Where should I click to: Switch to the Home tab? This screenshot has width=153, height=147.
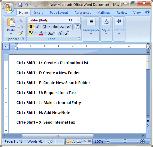(x=23, y=13)
